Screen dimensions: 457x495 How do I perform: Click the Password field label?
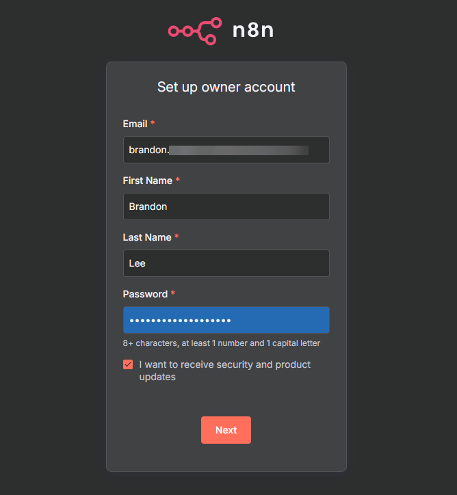tap(145, 294)
